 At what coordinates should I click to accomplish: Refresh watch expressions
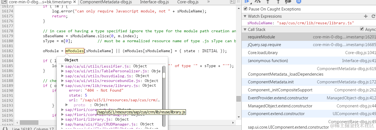(x=373, y=16)
